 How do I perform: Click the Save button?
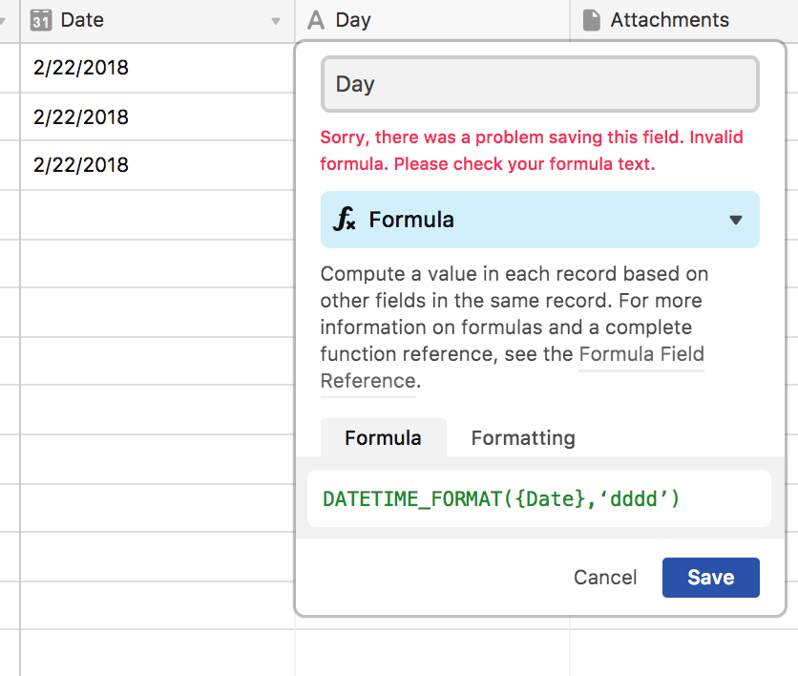tap(710, 578)
